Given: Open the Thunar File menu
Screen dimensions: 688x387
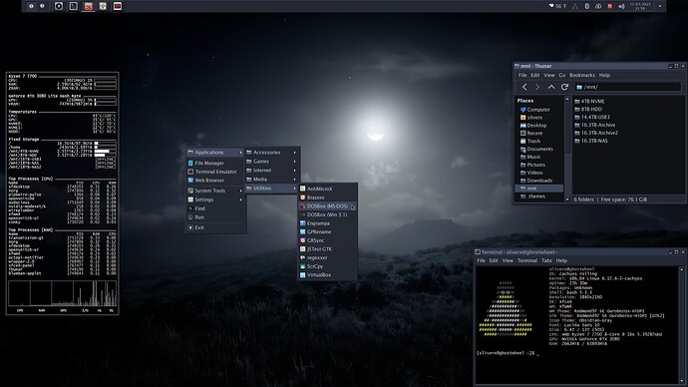Looking at the screenshot, I should (522, 75).
